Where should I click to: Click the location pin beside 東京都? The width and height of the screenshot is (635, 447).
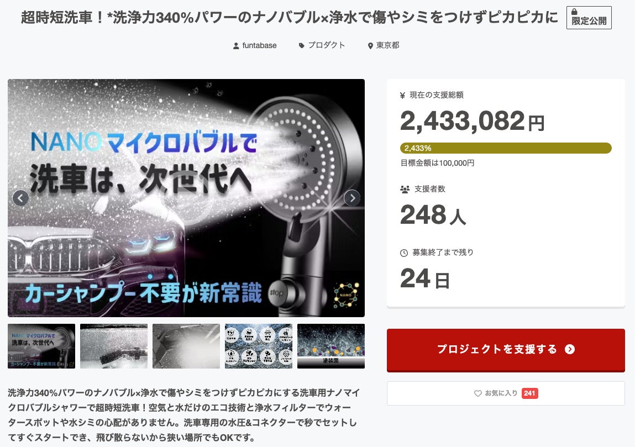point(370,46)
